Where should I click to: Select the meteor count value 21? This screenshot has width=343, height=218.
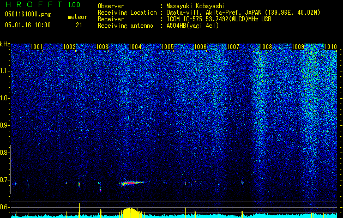[x=79, y=25]
